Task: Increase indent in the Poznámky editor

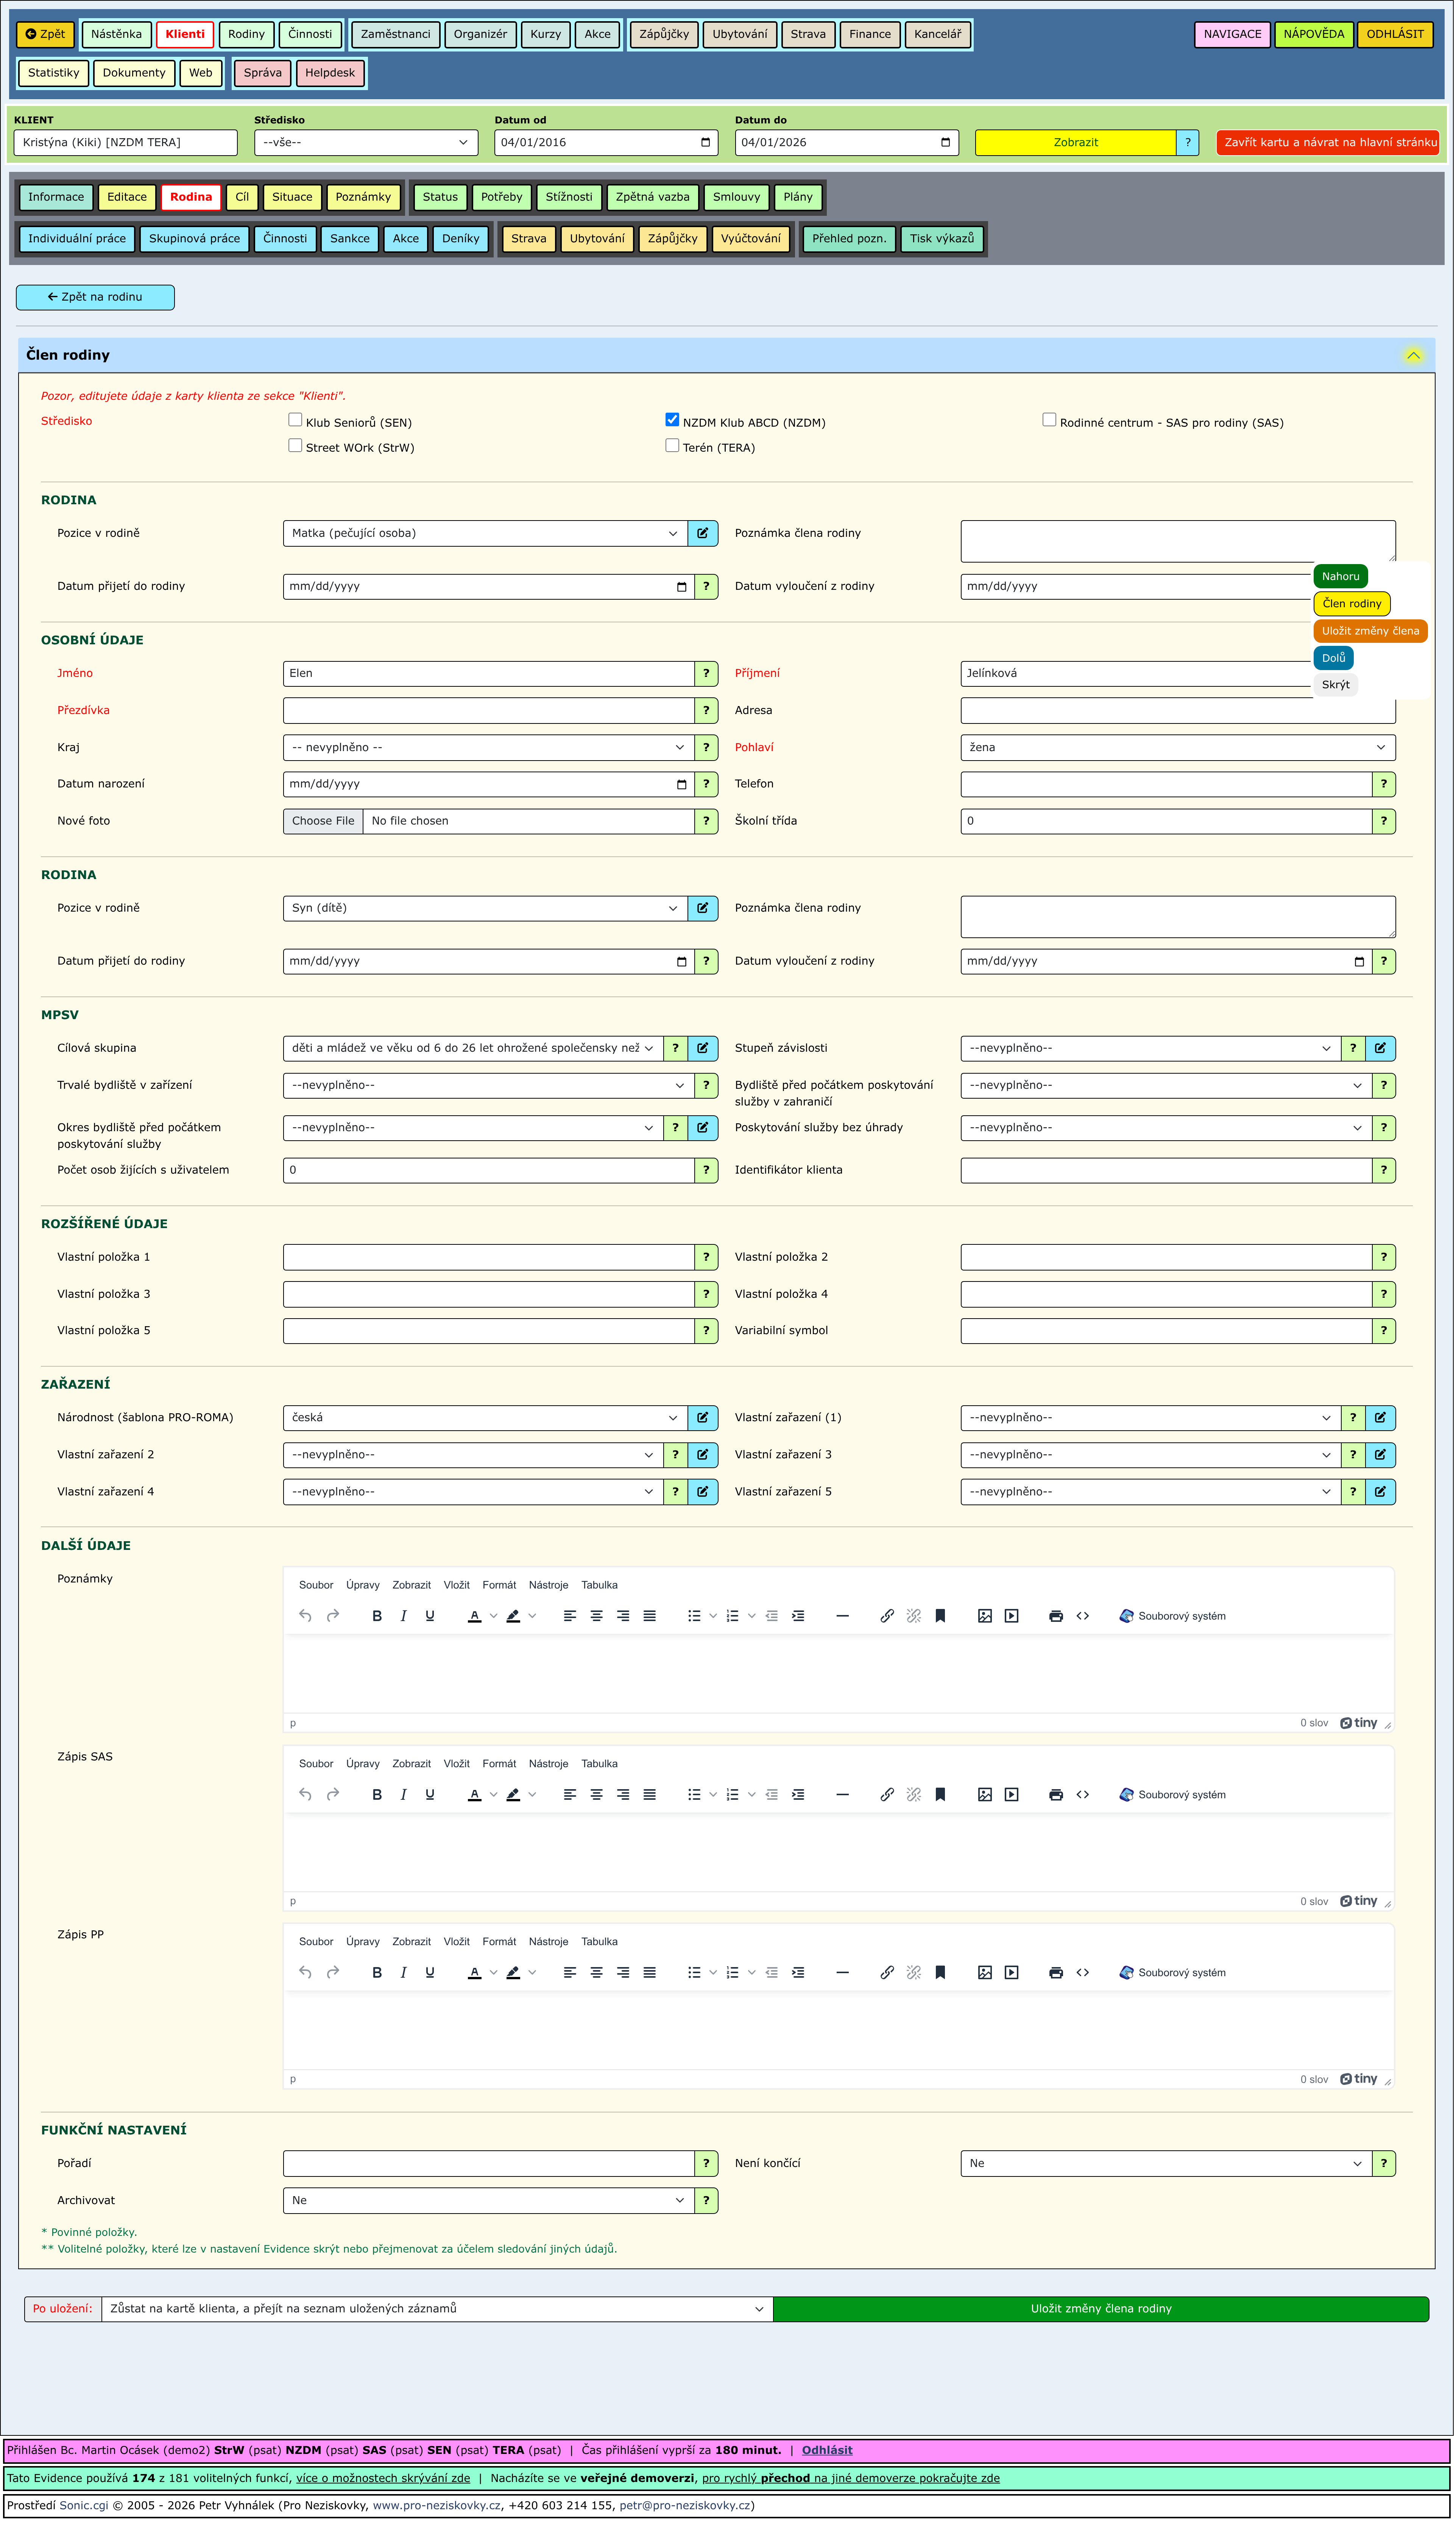Action: 798,1617
